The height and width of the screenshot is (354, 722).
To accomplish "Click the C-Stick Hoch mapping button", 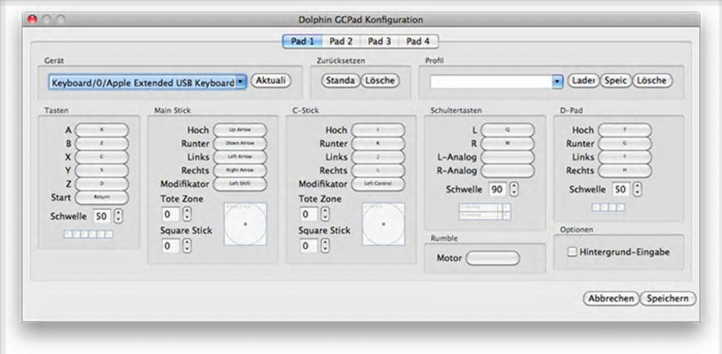I will 378,130.
